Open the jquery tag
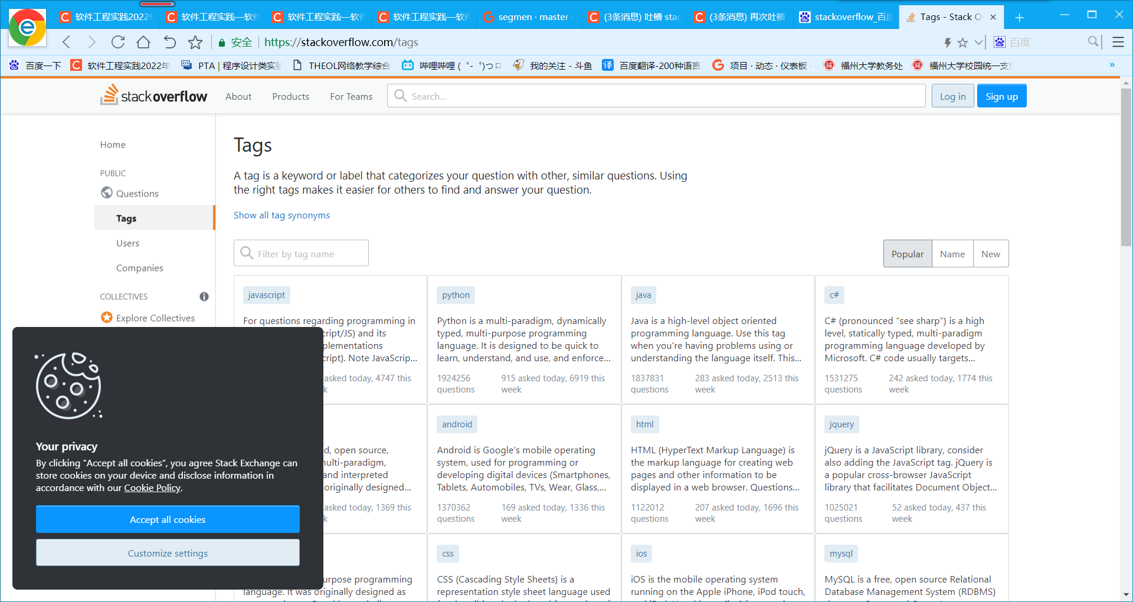The image size is (1133, 602). tap(841, 424)
